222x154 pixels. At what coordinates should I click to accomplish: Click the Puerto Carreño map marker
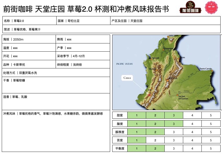(x=211, y=70)
